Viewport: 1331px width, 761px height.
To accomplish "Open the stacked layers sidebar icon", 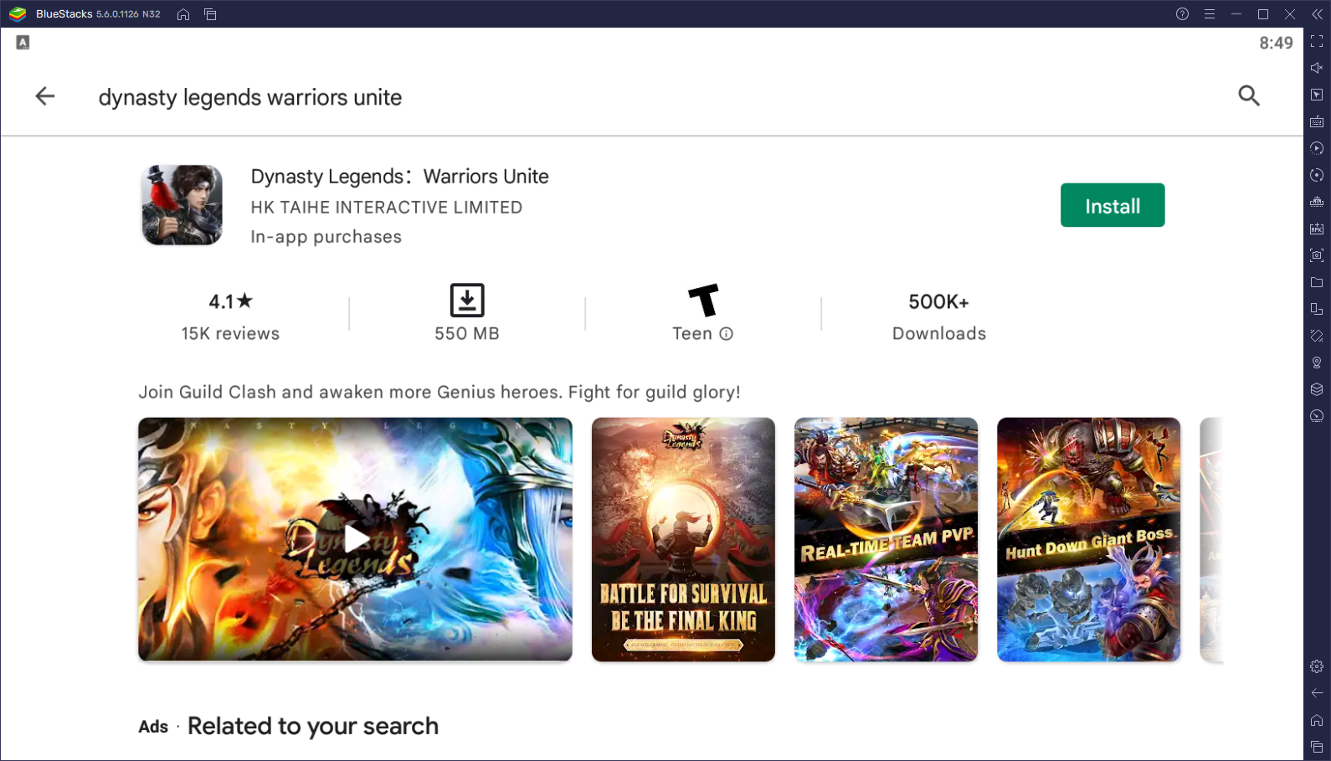I will point(1317,389).
